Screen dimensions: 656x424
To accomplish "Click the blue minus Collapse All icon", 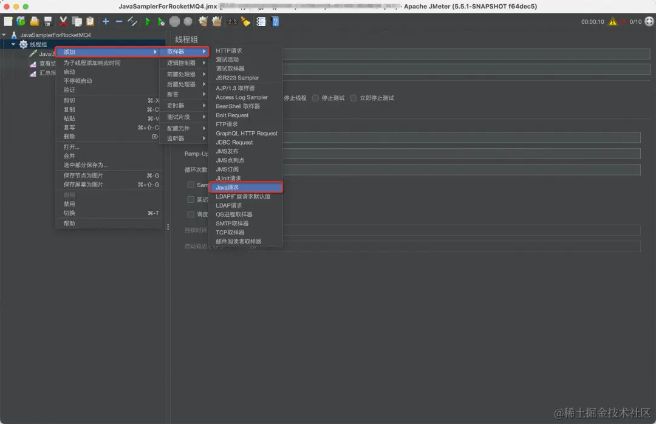I will click(119, 21).
